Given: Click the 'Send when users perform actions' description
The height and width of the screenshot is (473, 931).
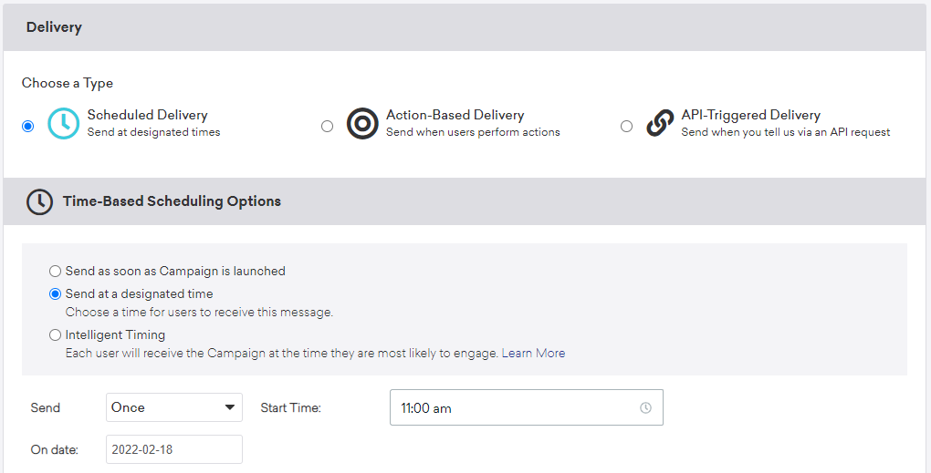Looking at the screenshot, I should (473, 132).
